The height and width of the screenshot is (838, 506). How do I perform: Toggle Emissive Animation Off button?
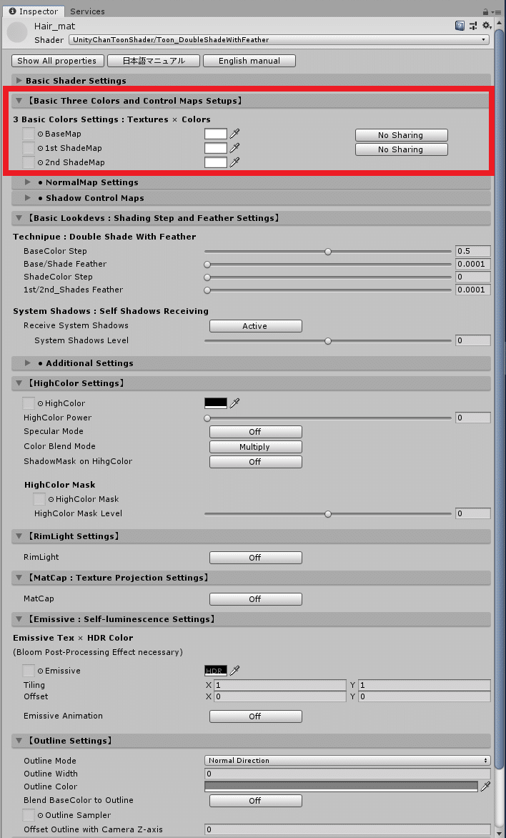coord(255,716)
